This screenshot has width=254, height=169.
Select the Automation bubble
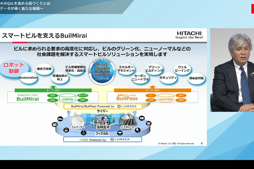(29, 78)
